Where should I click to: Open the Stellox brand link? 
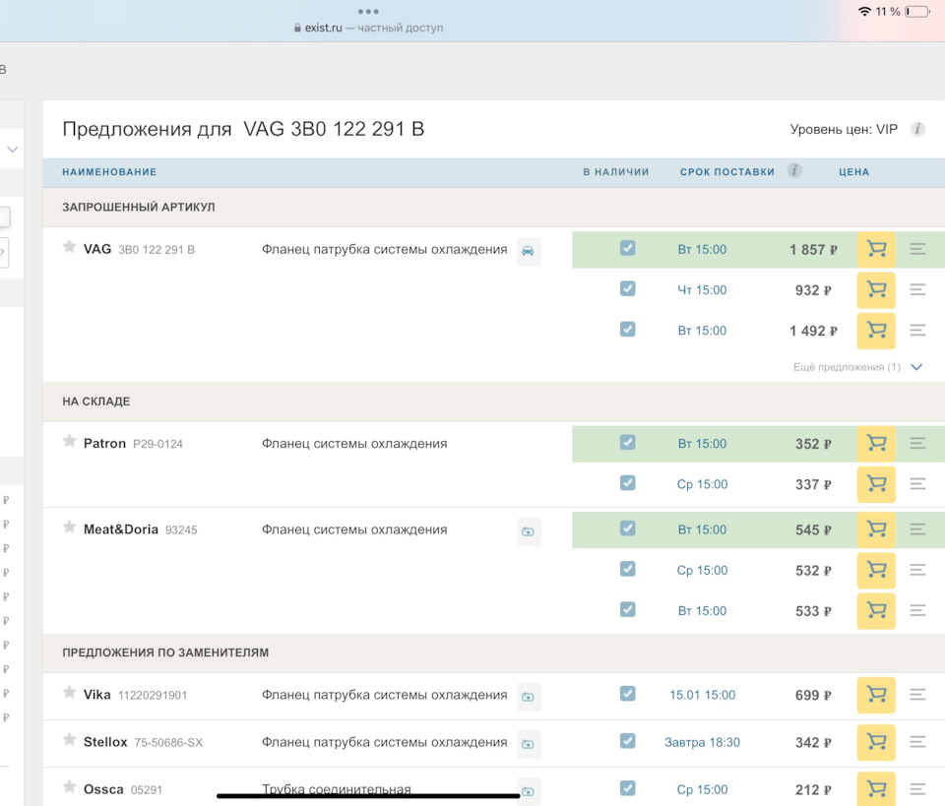[105, 742]
